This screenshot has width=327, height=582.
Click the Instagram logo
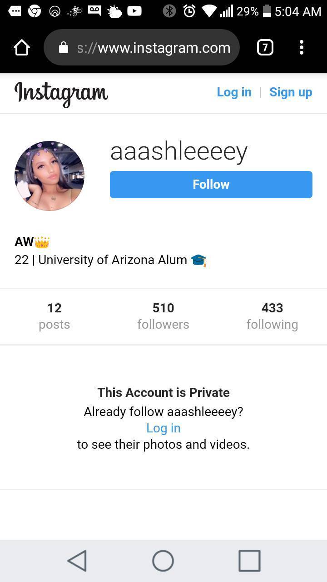coord(61,93)
